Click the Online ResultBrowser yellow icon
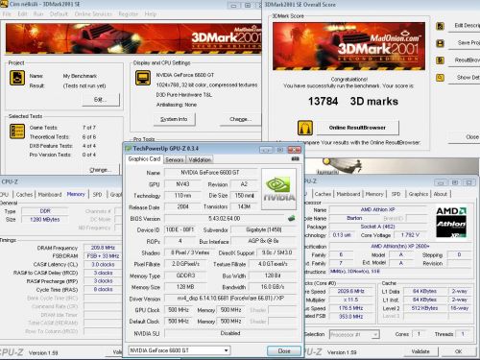 (x=305, y=128)
